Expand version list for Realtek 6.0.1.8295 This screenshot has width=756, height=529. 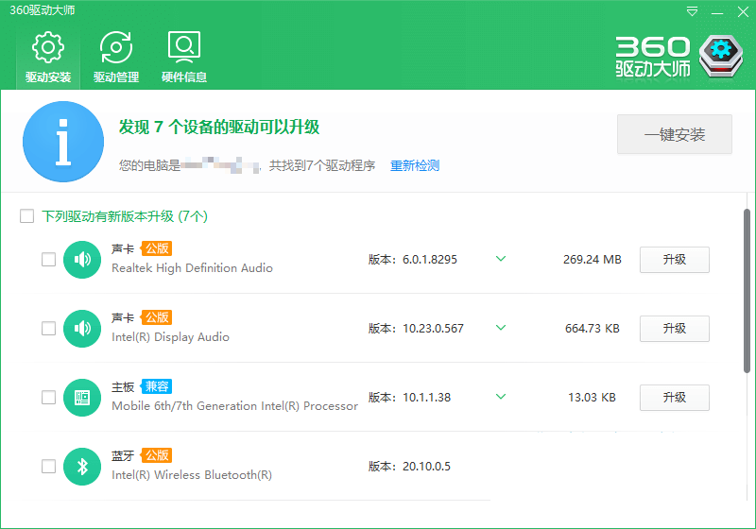click(x=501, y=259)
